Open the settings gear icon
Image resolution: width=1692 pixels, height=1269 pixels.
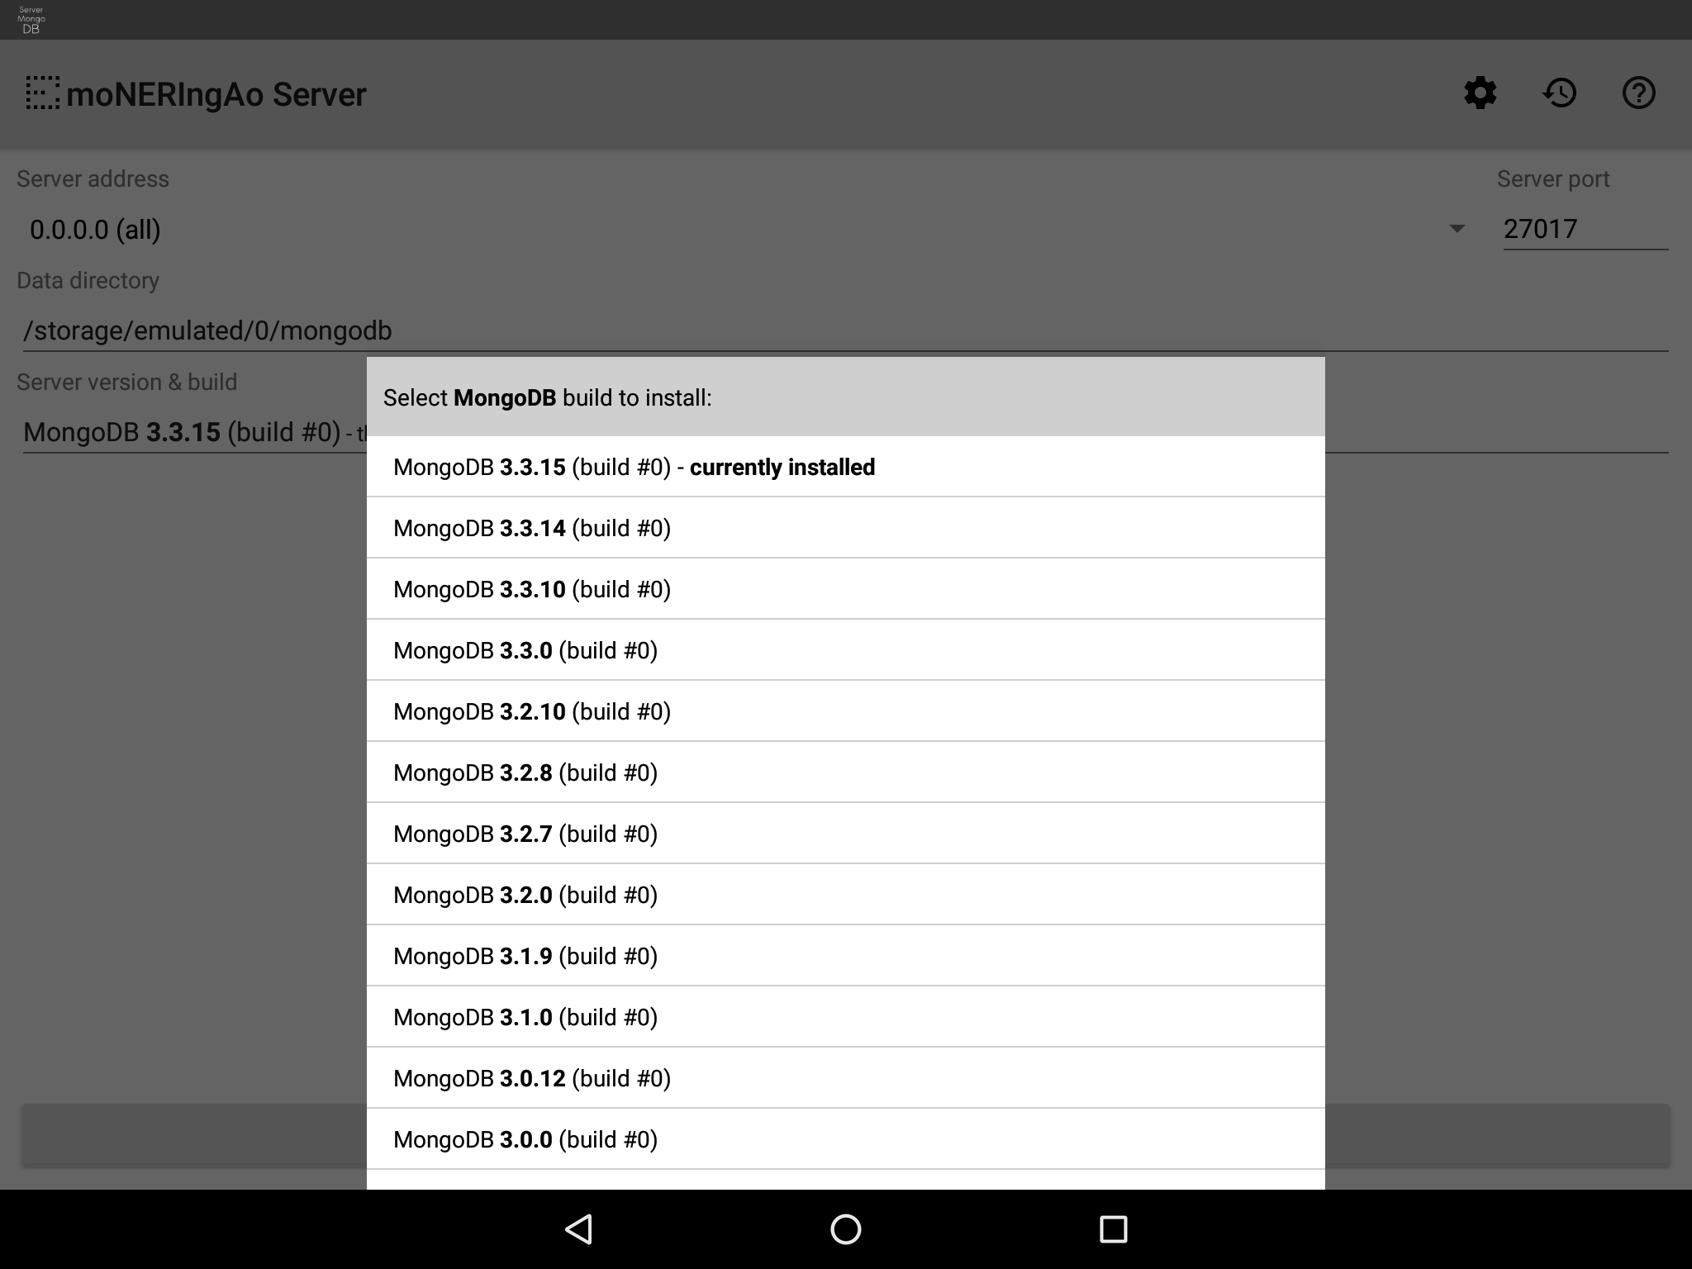[x=1480, y=93]
